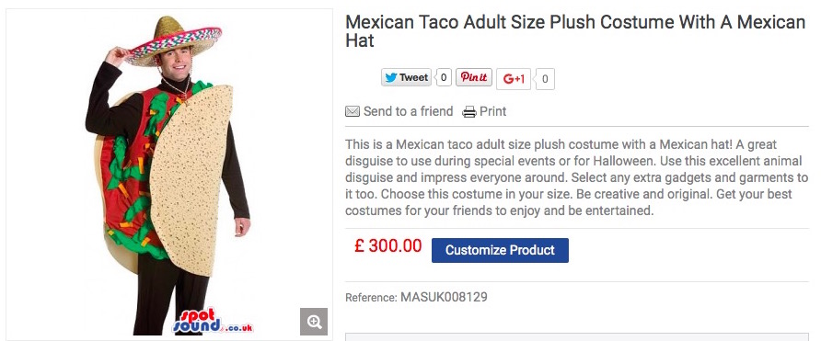821x341 pixels.
Task: Click the envelope icon beside Send to a friend
Action: 353,111
